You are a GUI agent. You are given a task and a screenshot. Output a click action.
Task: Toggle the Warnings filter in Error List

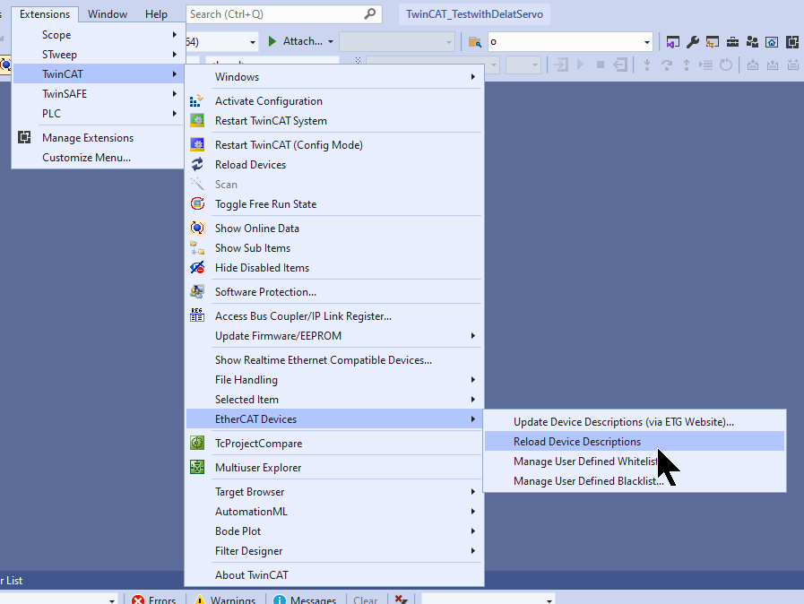[225, 600]
